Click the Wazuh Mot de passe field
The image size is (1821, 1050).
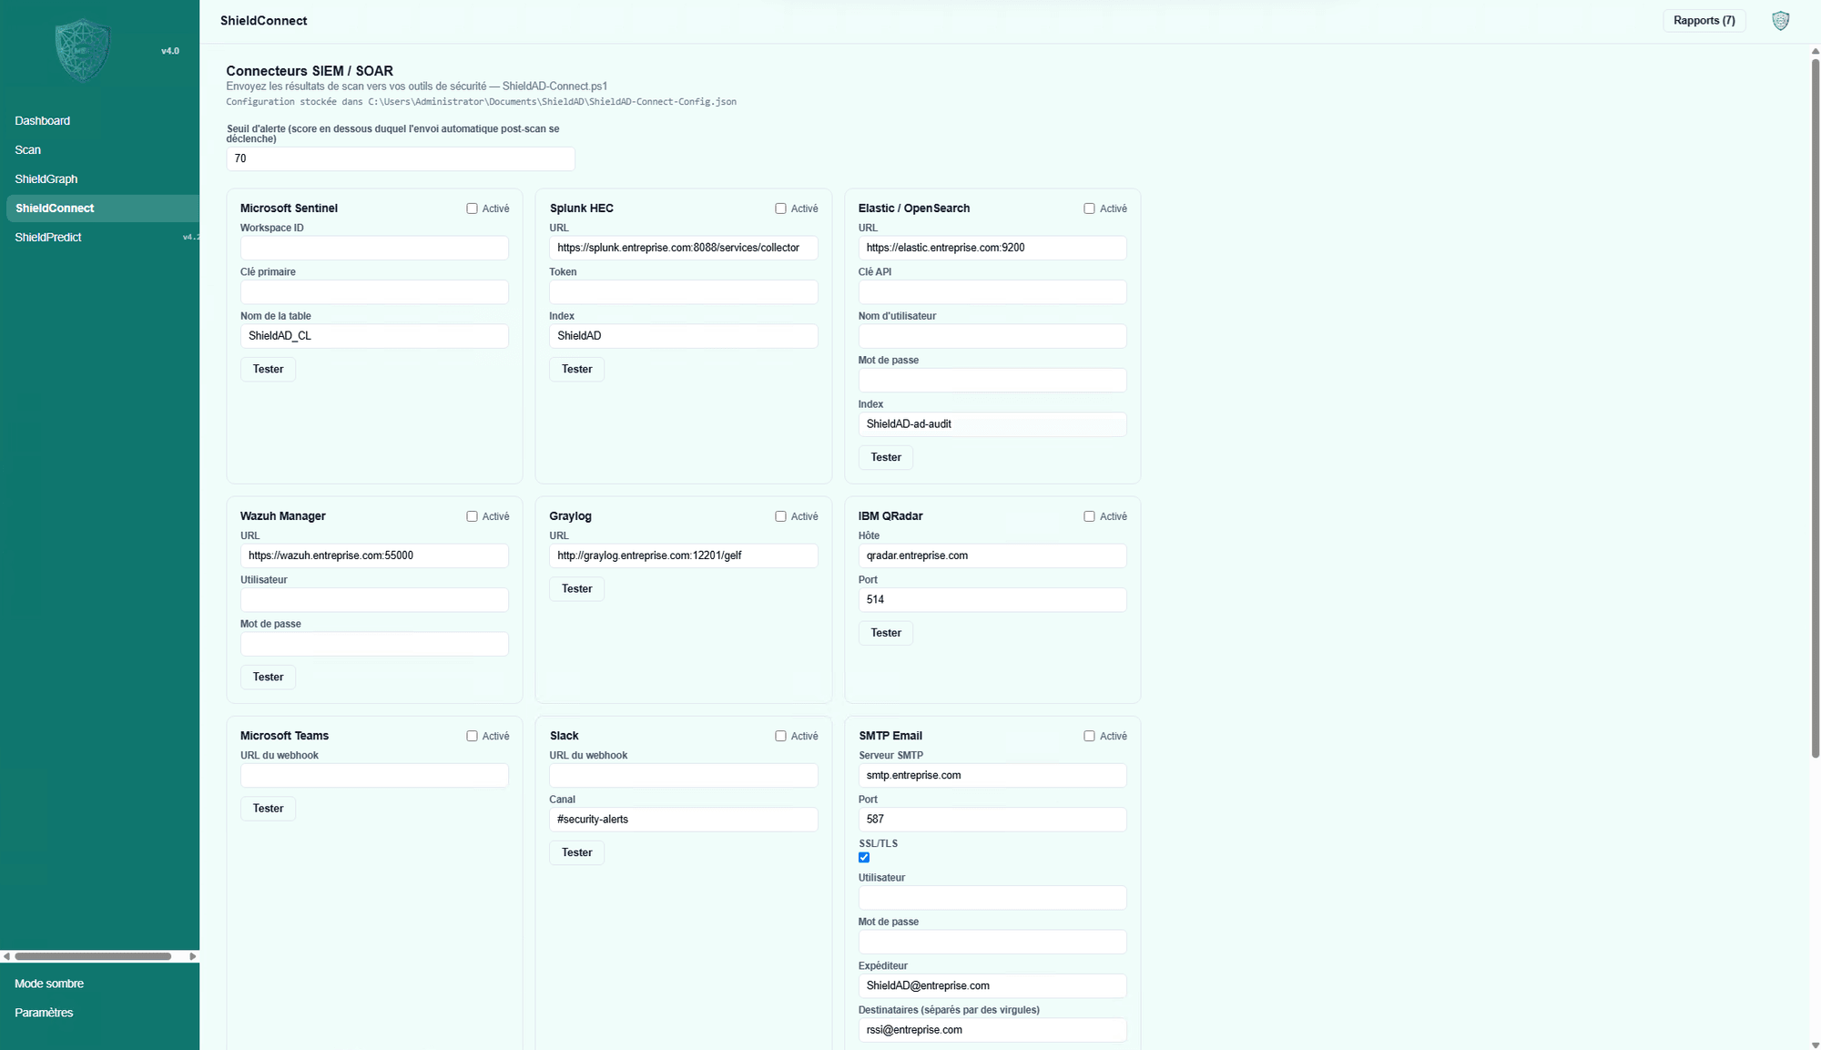(x=374, y=644)
